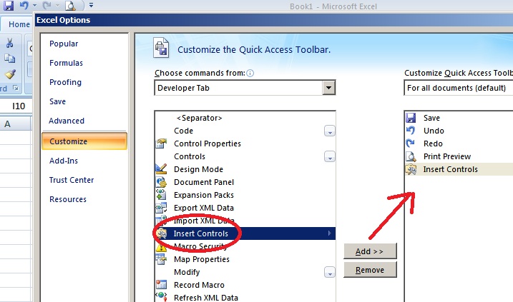Click the Add >> button

(x=370, y=251)
